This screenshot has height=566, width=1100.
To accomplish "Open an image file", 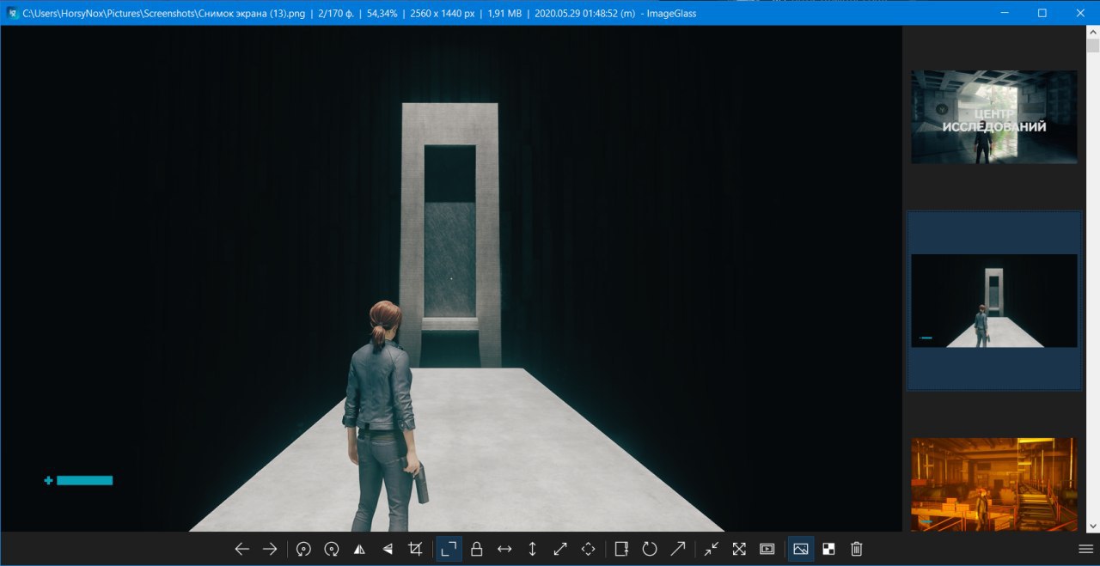I will [621, 549].
